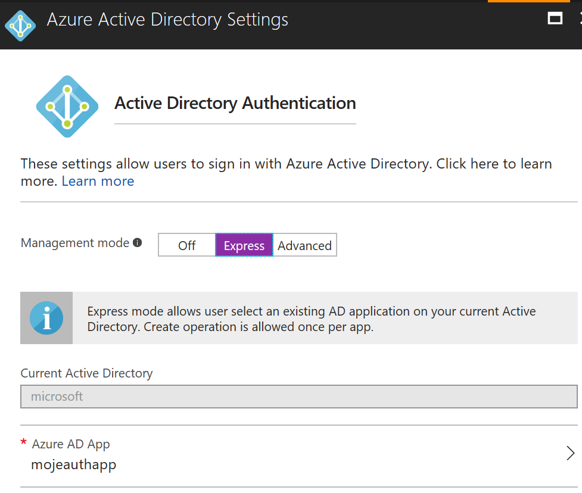
Task: Switch Management mode to Advanced
Action: pyautogui.click(x=305, y=245)
